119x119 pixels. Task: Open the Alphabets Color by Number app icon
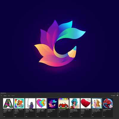8,103
